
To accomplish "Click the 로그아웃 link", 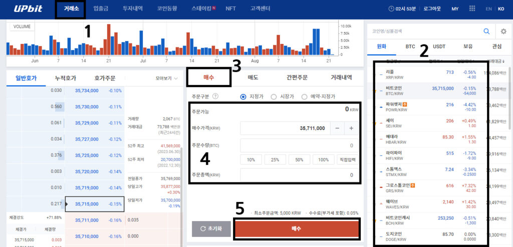I will pos(432,9).
